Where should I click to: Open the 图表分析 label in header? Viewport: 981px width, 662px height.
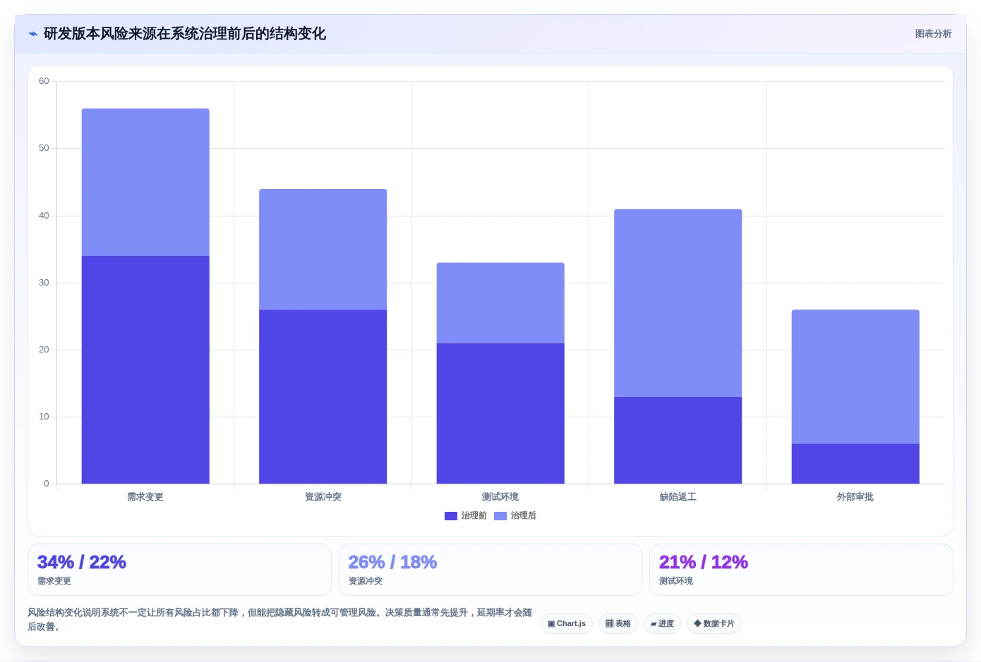[x=933, y=34]
